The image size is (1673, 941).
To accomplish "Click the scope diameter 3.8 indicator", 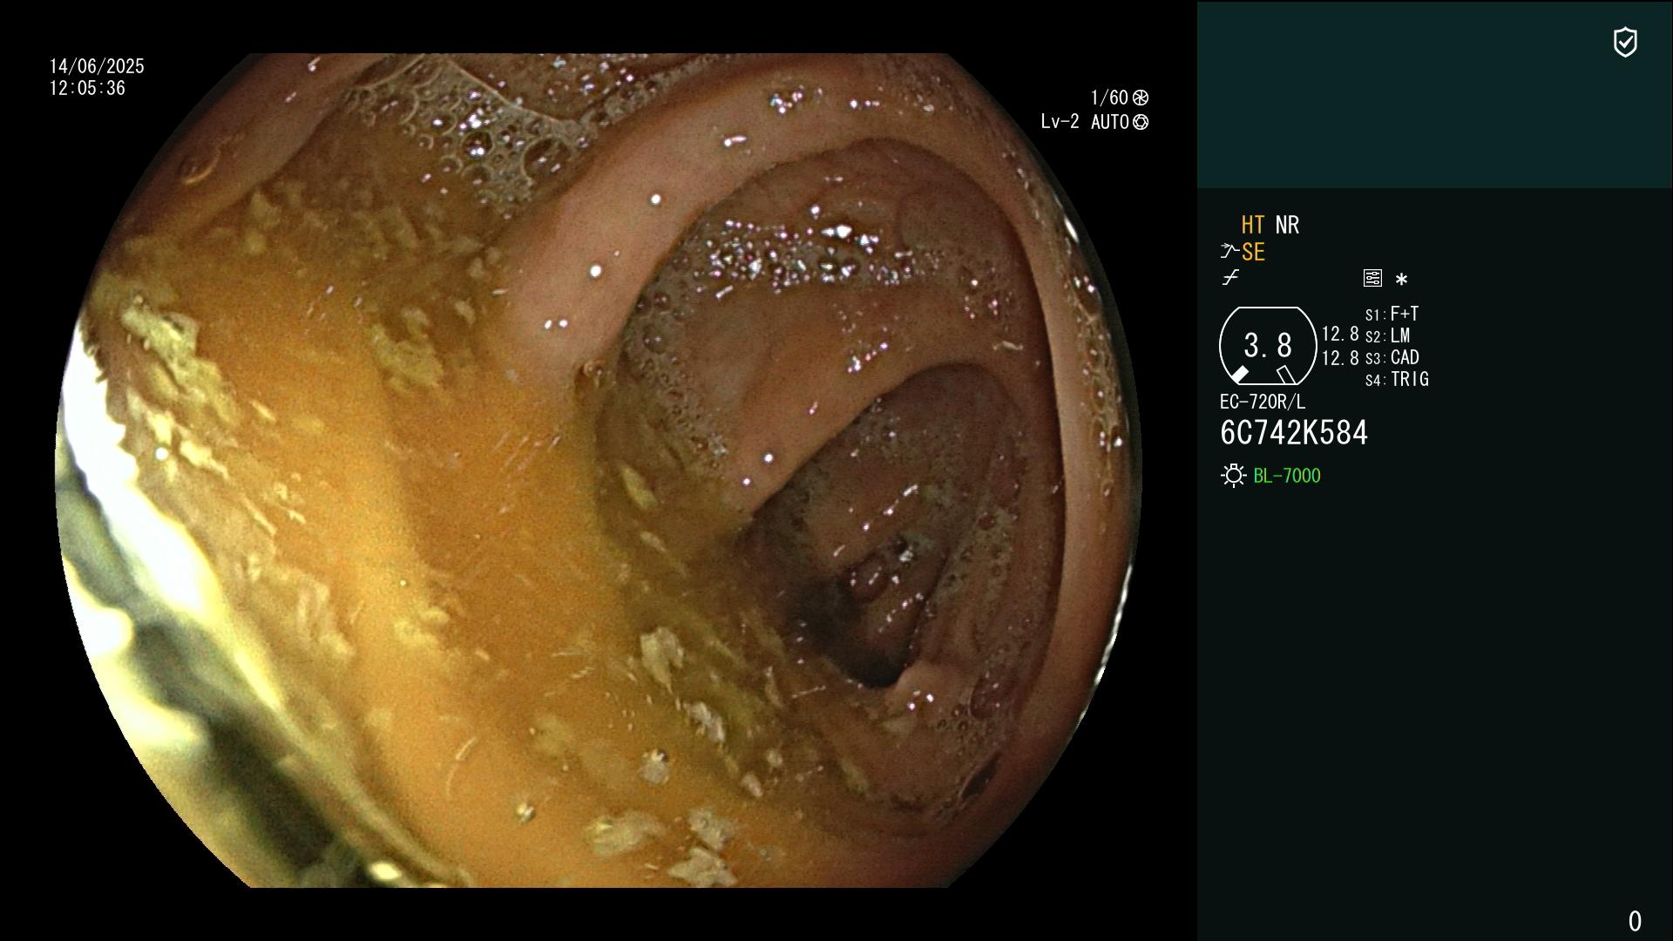I will point(1268,346).
